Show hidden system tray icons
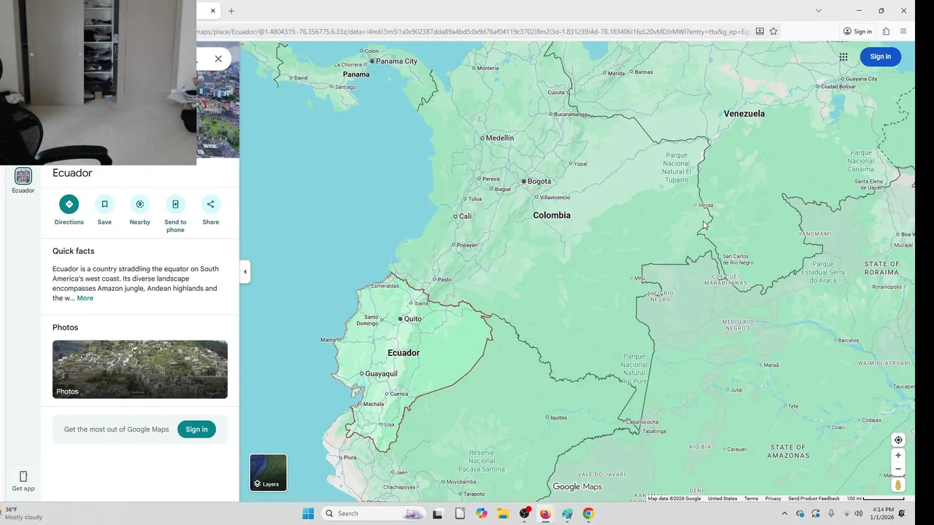934x525 pixels. tap(784, 513)
